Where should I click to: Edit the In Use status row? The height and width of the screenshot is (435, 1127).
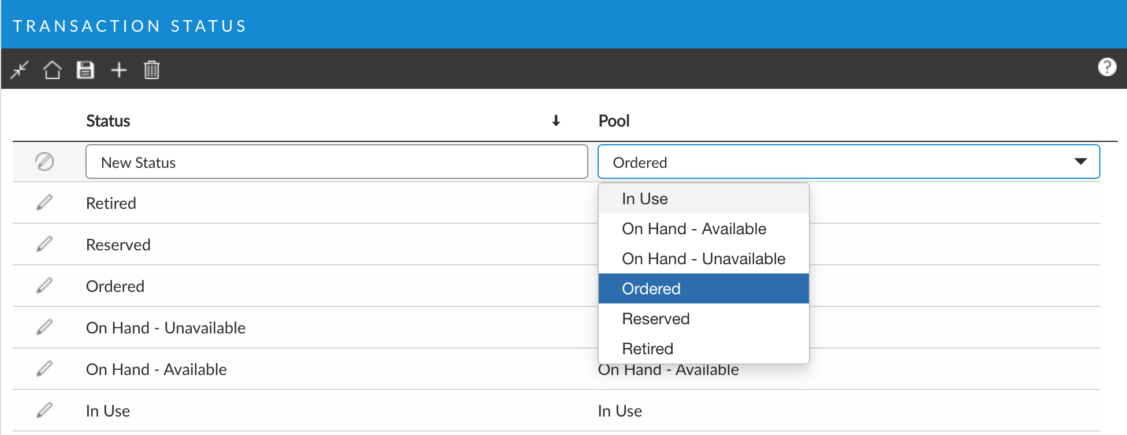pos(44,411)
